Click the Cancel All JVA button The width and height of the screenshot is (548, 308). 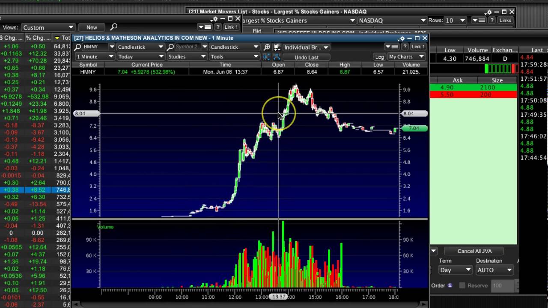[474, 251]
